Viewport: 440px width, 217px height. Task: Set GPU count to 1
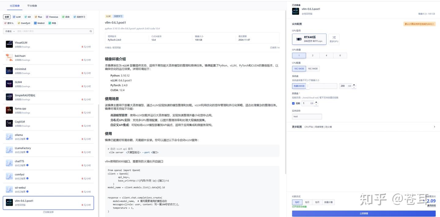point(299,55)
